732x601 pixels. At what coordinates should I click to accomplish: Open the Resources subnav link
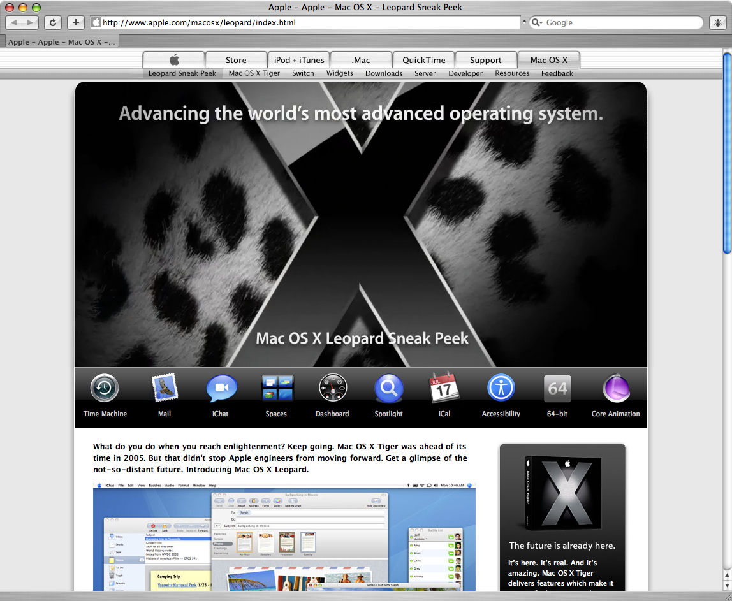pyautogui.click(x=512, y=73)
